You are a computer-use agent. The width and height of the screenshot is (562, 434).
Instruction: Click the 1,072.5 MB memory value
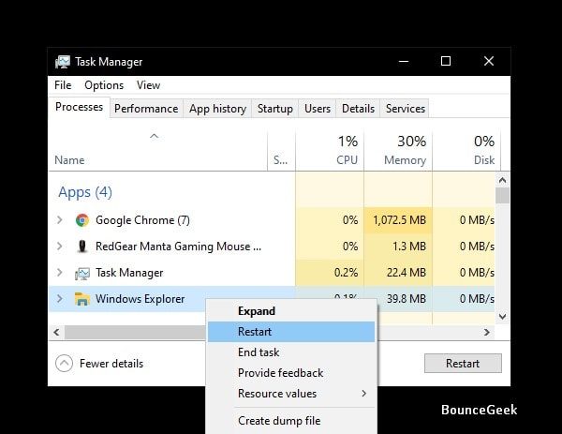(x=399, y=220)
